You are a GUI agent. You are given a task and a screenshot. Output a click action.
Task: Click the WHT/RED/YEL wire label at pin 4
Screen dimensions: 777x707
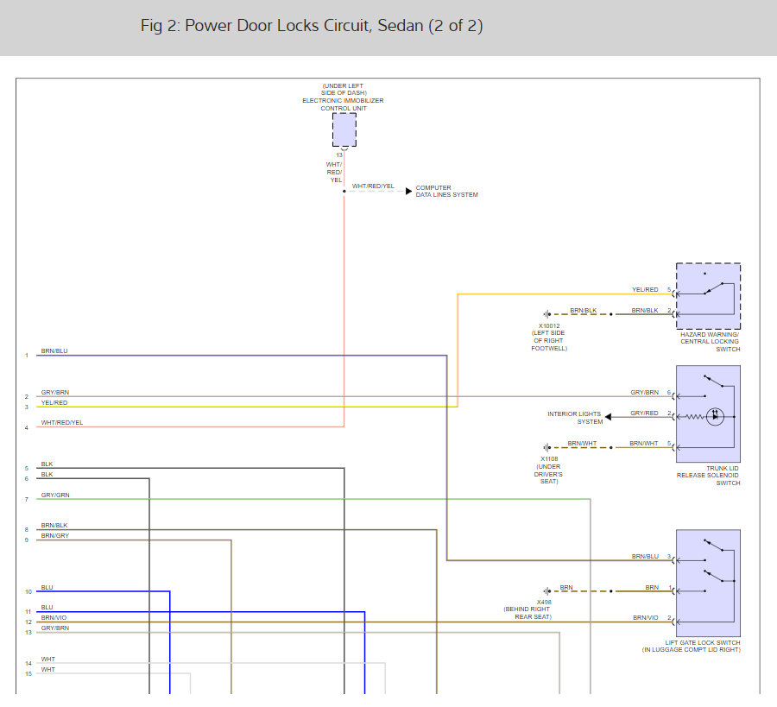[x=62, y=423]
